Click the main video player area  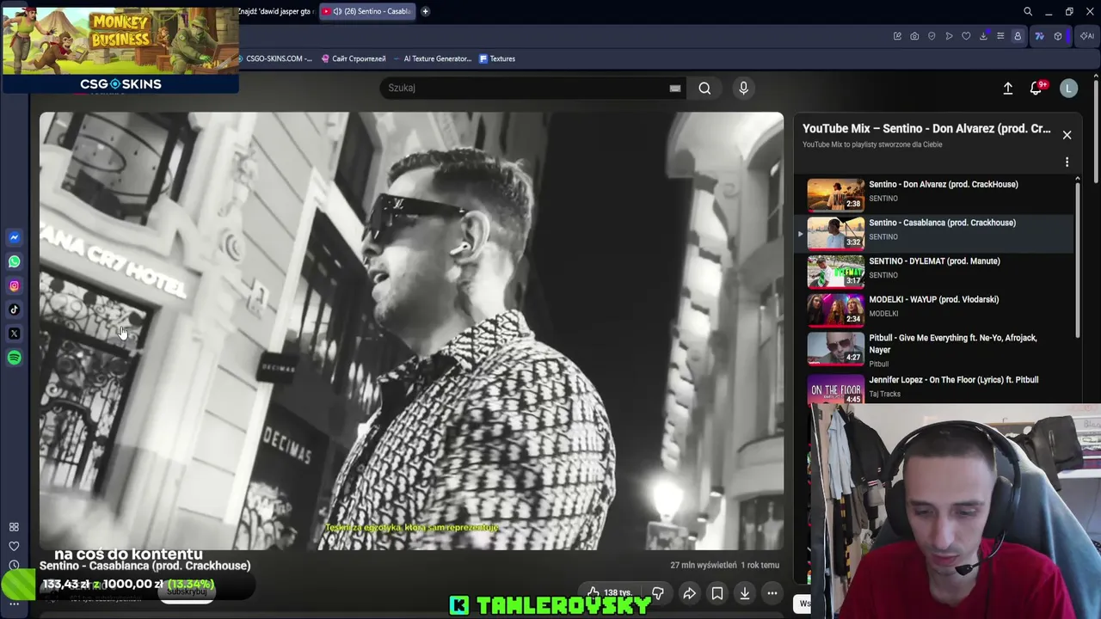tap(411, 331)
